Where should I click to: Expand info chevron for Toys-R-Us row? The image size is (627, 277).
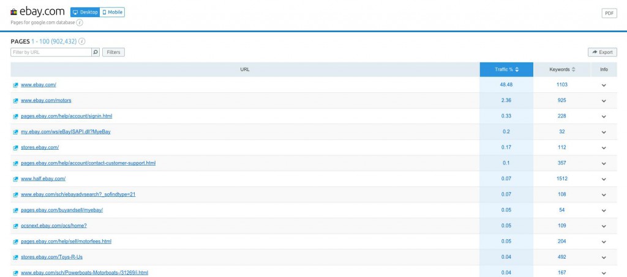click(603, 257)
